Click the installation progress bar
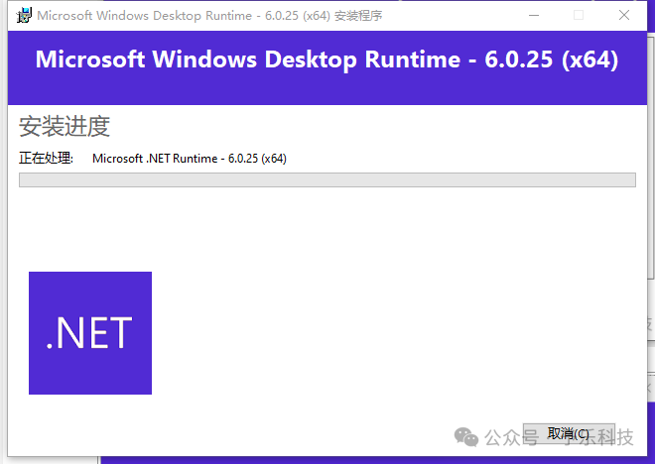The height and width of the screenshot is (464, 655). point(327,179)
